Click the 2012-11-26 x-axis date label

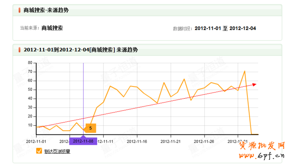(x=204, y=141)
